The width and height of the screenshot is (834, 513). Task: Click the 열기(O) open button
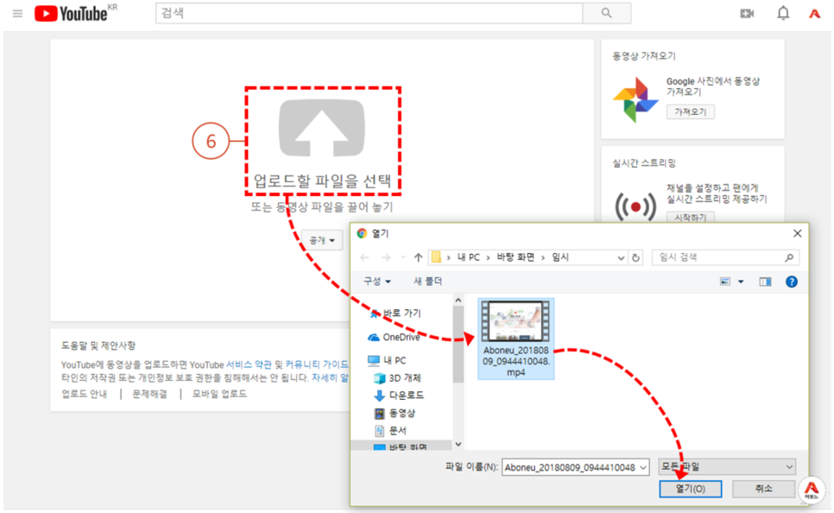[691, 489]
